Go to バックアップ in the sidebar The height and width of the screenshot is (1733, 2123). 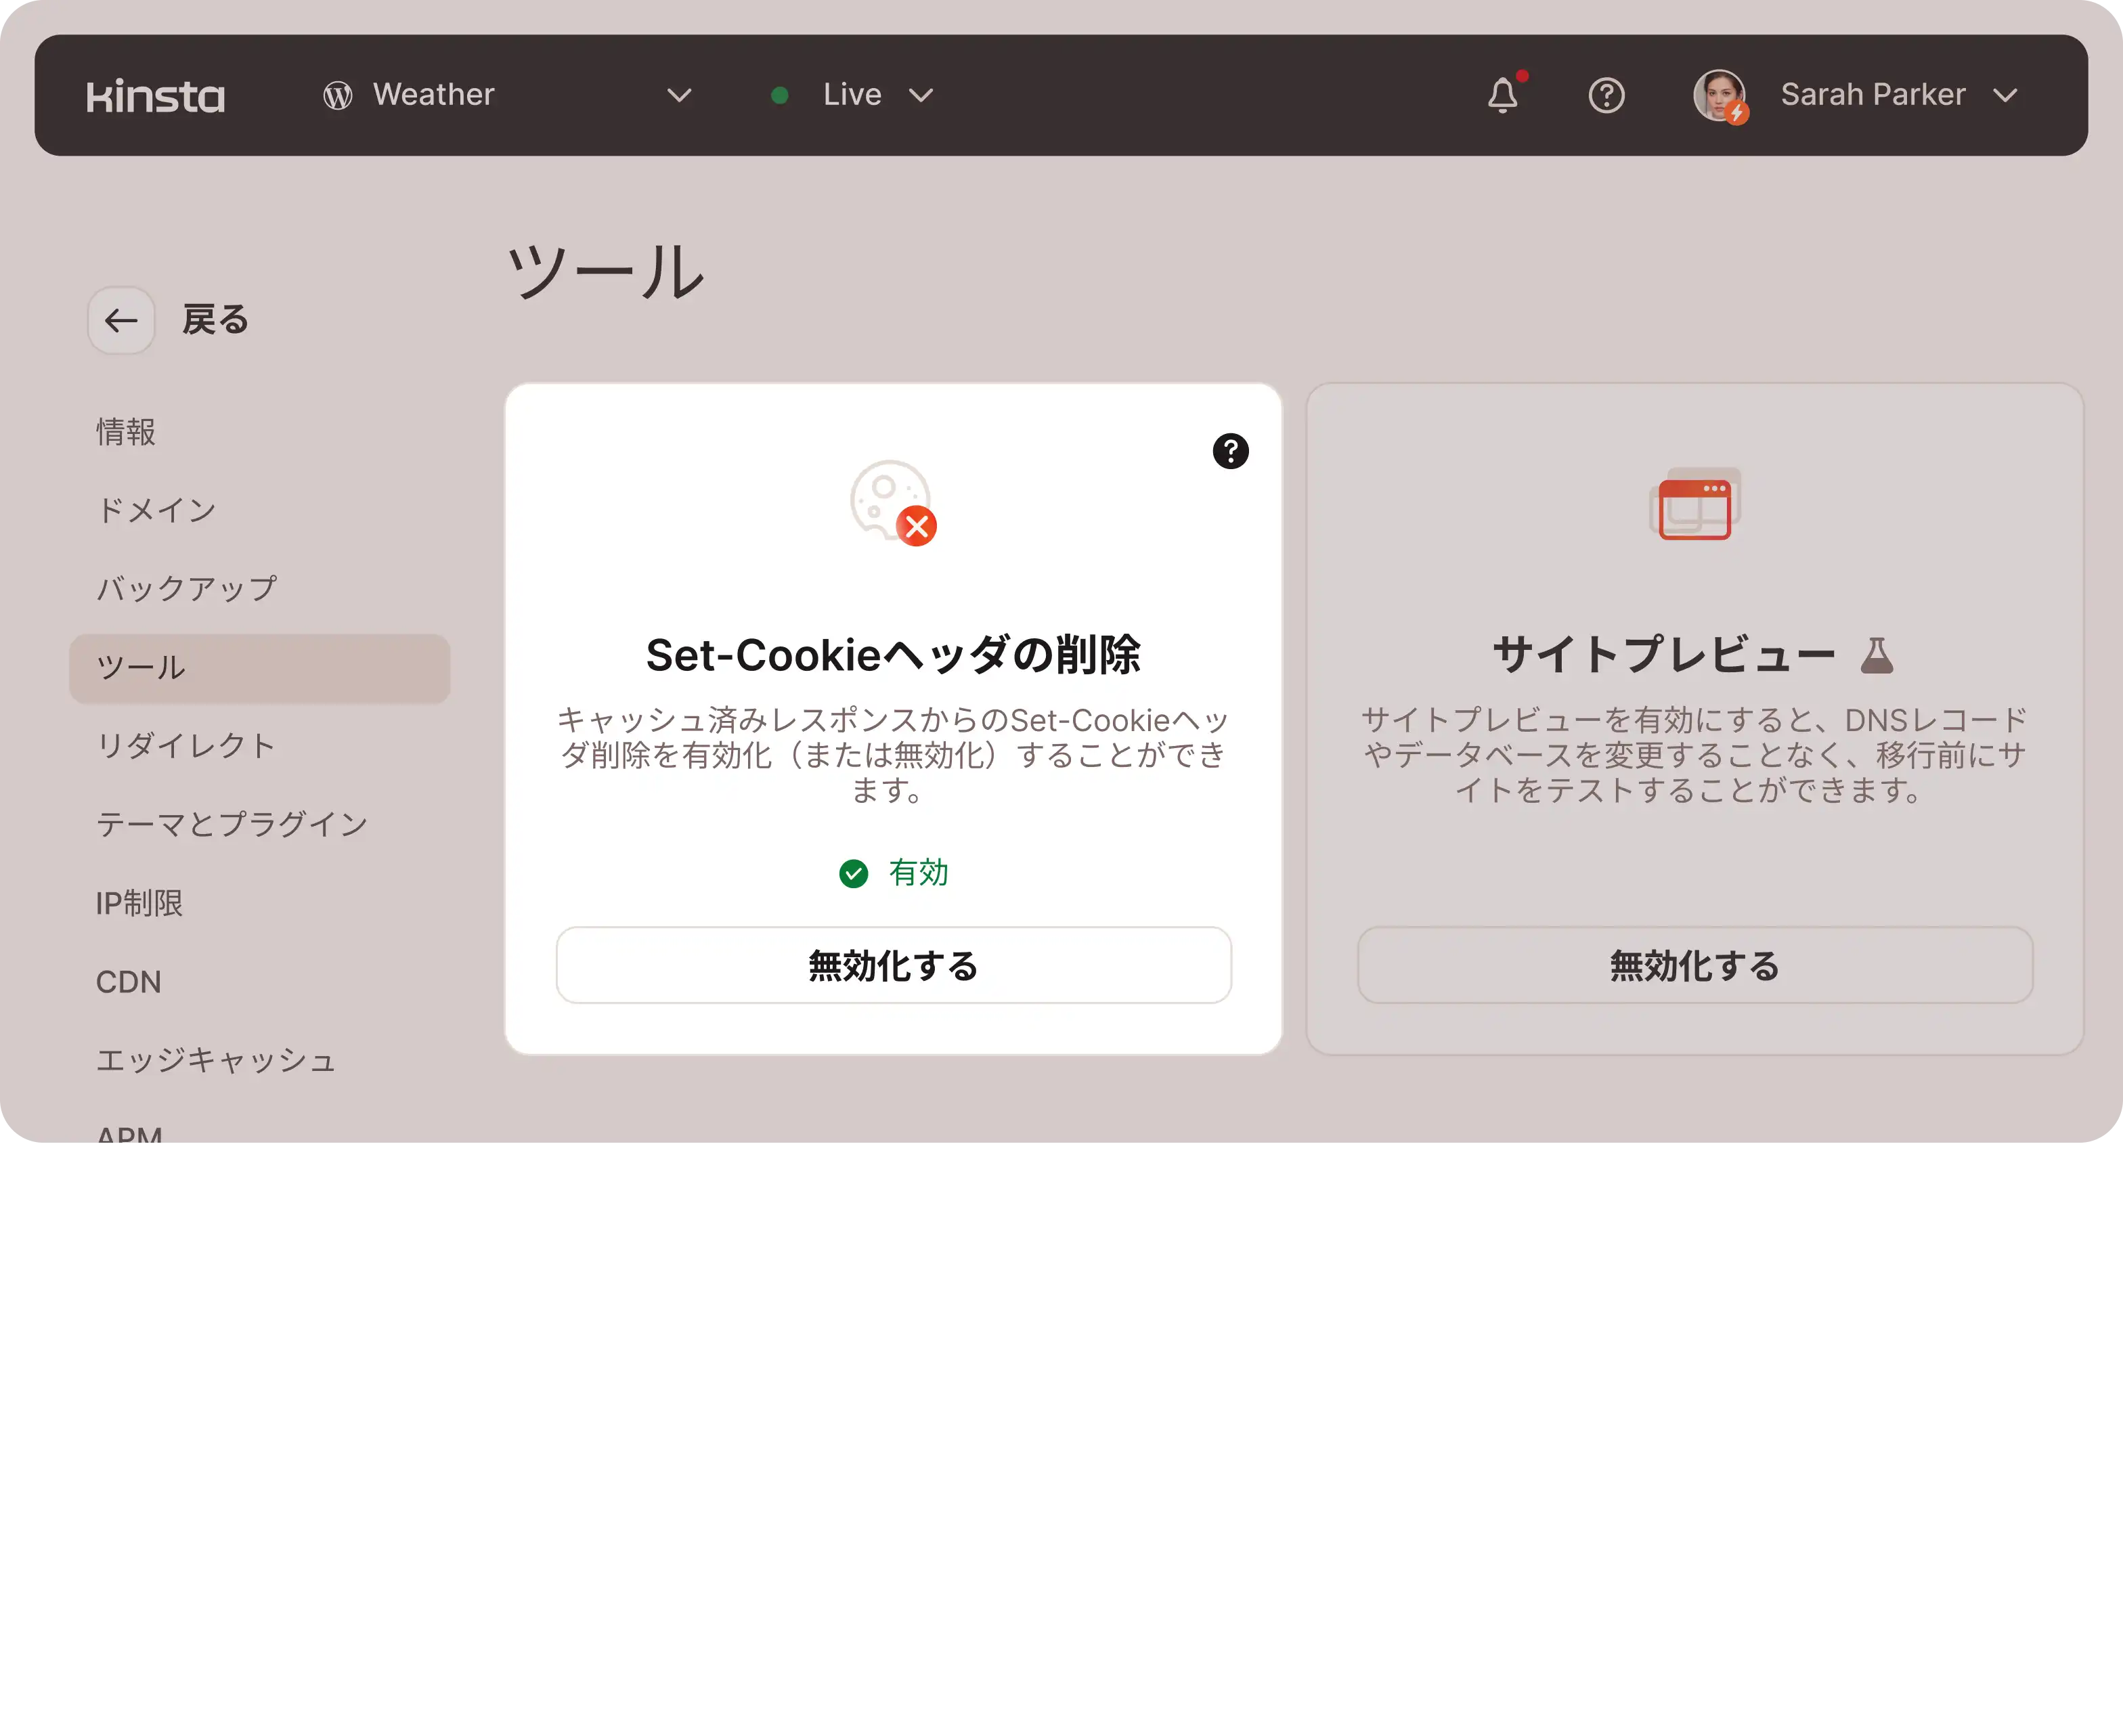(x=187, y=589)
